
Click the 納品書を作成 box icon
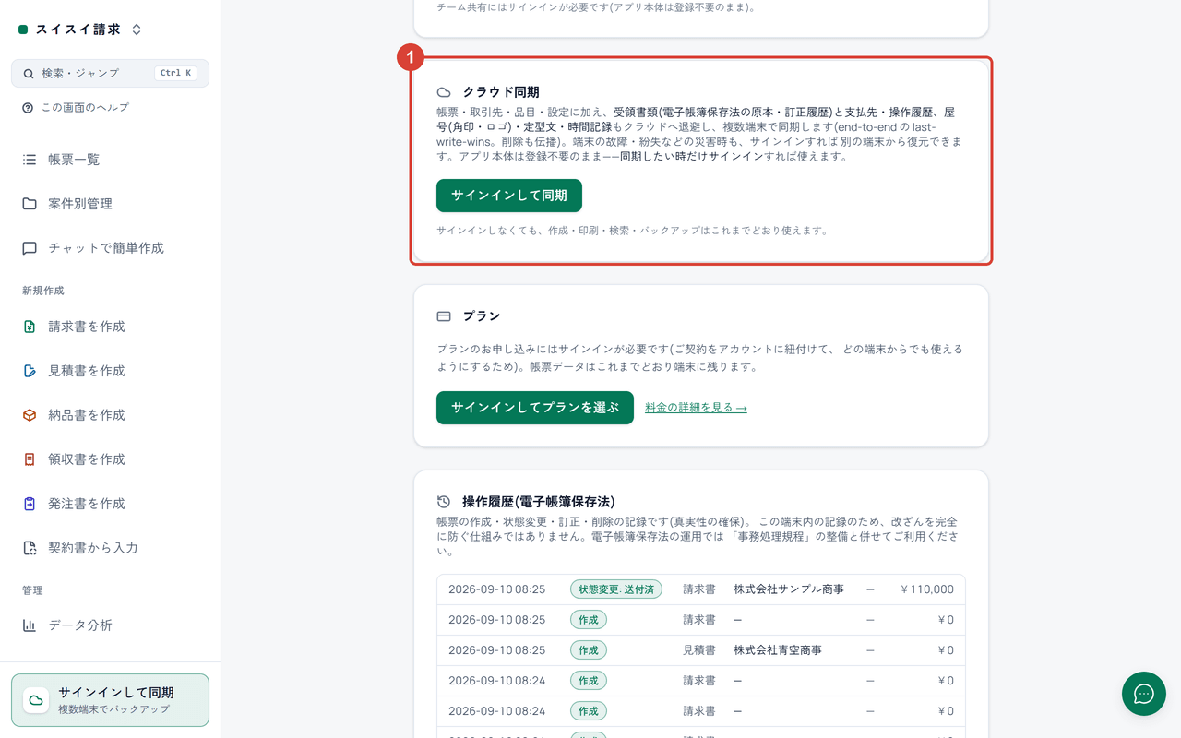coord(30,415)
